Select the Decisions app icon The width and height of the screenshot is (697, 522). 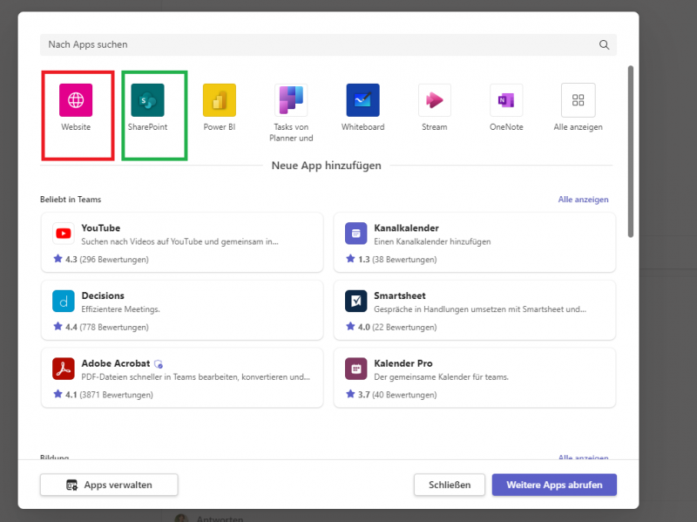coord(63,301)
